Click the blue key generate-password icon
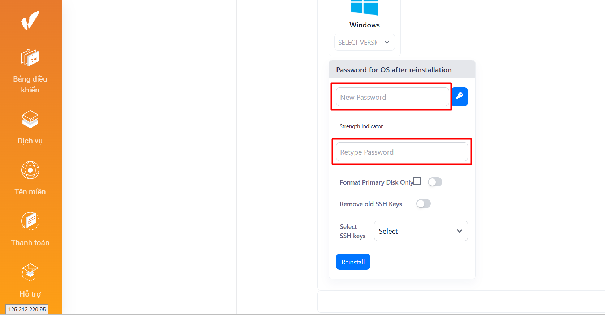 pos(460,97)
